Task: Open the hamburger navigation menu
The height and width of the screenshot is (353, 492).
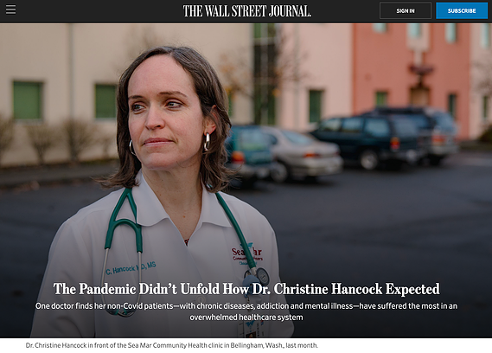Action: 10,10
